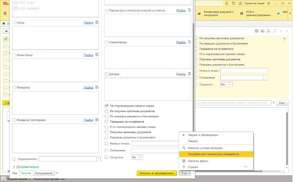This screenshot has width=293, height=182.
Task: Click the save report diskette icon
Action: coord(257,31)
